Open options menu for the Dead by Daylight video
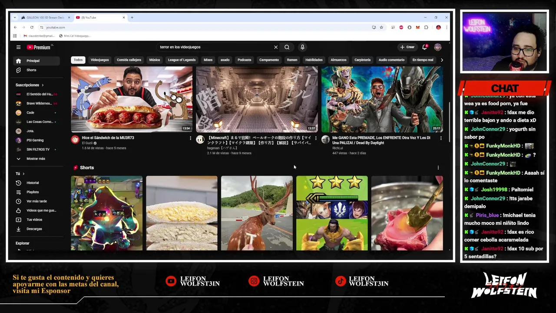This screenshot has width=556, height=313. coord(441,138)
